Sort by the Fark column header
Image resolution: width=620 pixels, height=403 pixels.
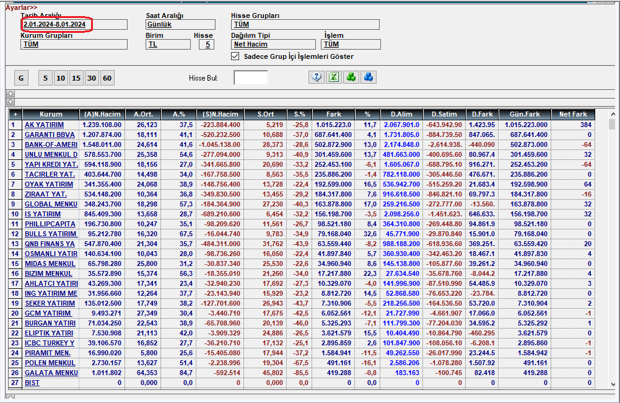tap(334, 114)
